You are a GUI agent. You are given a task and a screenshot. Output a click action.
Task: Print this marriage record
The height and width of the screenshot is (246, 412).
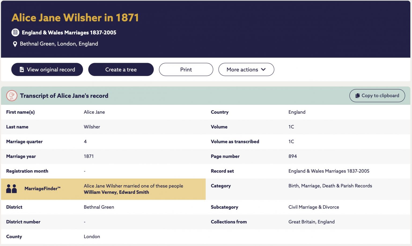pyautogui.click(x=186, y=69)
